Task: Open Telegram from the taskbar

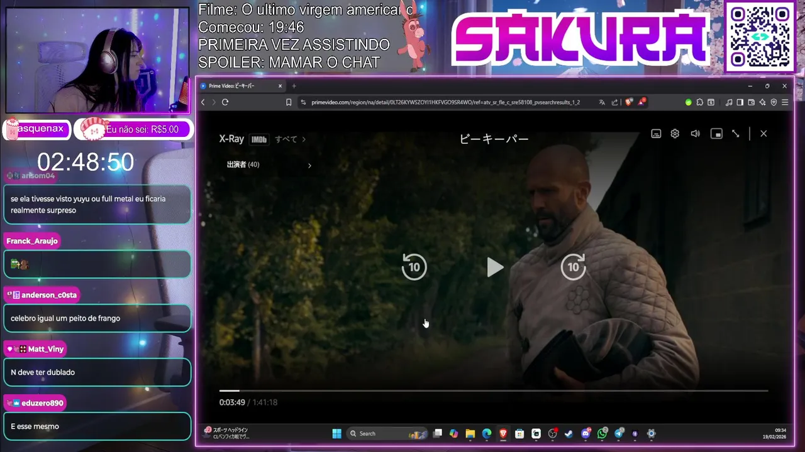Action: pyautogui.click(x=619, y=433)
